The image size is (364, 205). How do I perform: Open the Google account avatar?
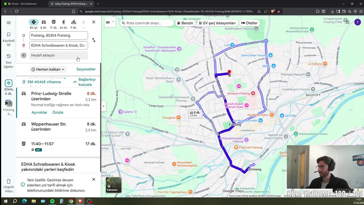click(357, 22)
